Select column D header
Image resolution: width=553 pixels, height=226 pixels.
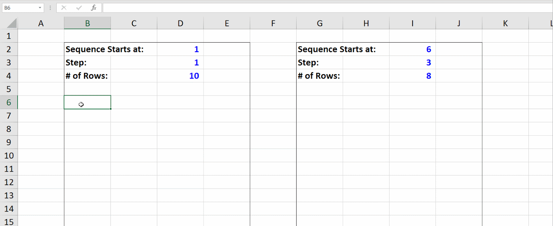point(180,24)
